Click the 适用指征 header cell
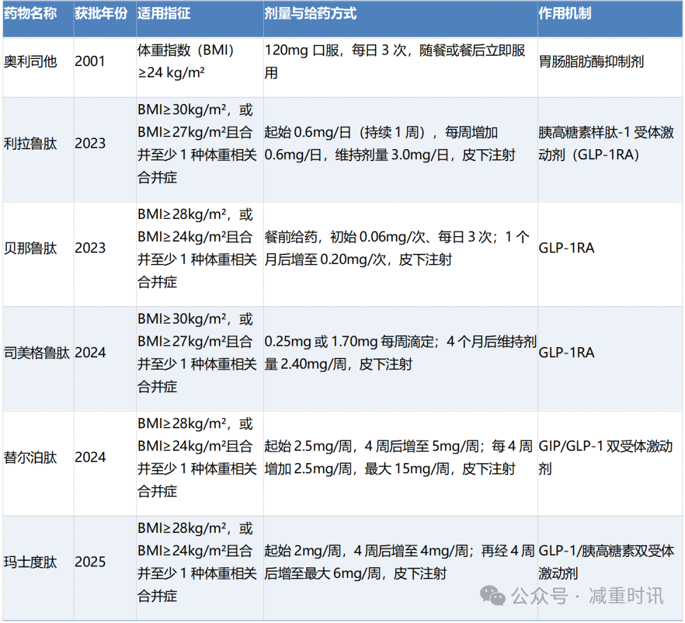Viewport: 685px width, 623px height. click(164, 13)
